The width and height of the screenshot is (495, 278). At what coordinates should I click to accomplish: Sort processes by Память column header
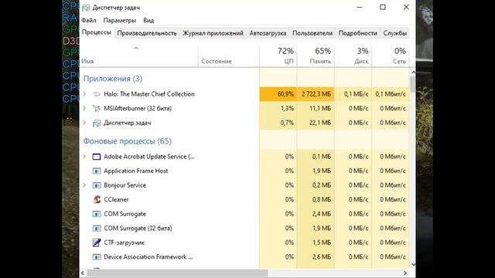pyautogui.click(x=316, y=56)
